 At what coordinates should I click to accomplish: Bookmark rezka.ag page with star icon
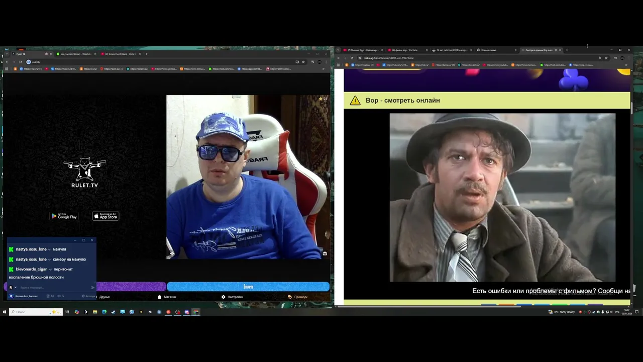tap(606, 58)
